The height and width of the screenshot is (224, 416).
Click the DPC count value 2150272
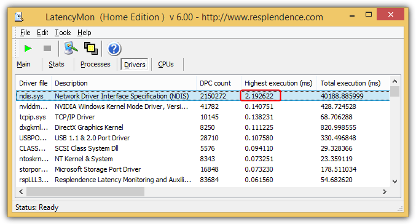pos(213,96)
